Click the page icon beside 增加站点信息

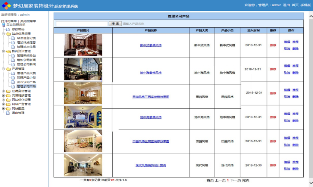[13, 42]
